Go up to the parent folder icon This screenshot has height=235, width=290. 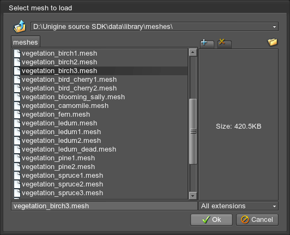click(20, 27)
